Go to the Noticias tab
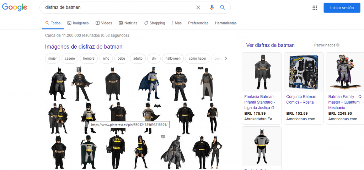Image resolution: width=364 pixels, height=170 pixels. click(128, 23)
